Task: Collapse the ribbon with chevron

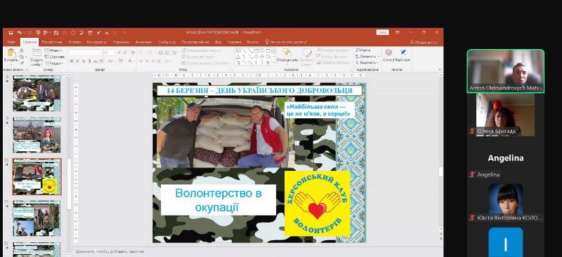Action: [440, 70]
